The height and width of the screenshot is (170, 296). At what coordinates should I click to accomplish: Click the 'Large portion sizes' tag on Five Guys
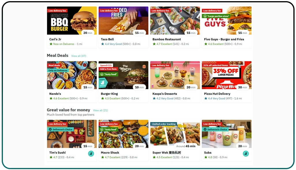click(216, 16)
